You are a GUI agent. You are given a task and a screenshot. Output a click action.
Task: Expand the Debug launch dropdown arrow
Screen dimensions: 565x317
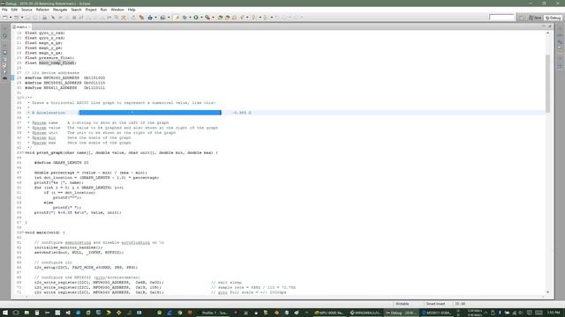pos(155,18)
